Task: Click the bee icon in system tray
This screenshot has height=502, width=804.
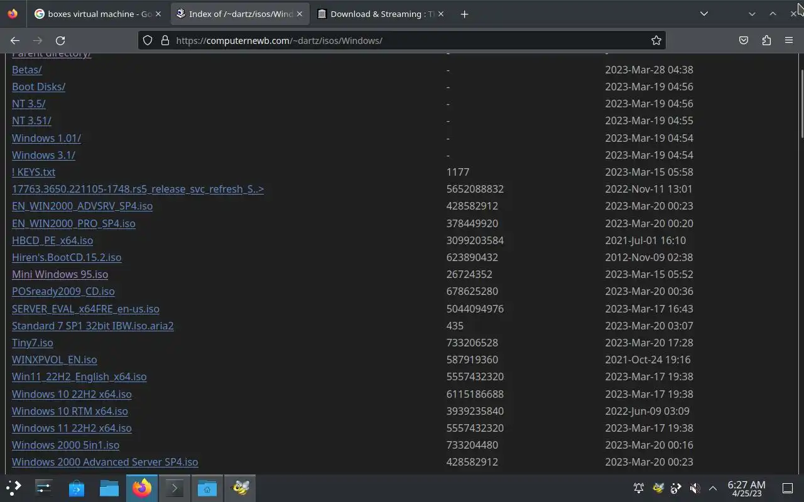Action: pyautogui.click(x=658, y=488)
